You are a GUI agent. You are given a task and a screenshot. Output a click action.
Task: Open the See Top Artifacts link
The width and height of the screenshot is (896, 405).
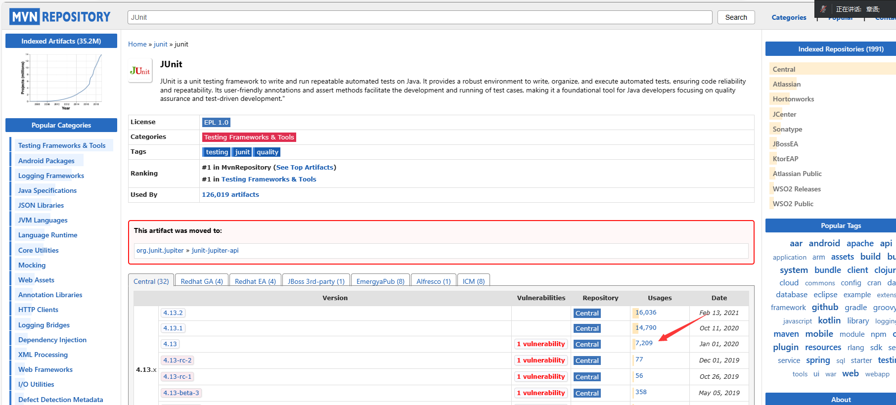305,167
